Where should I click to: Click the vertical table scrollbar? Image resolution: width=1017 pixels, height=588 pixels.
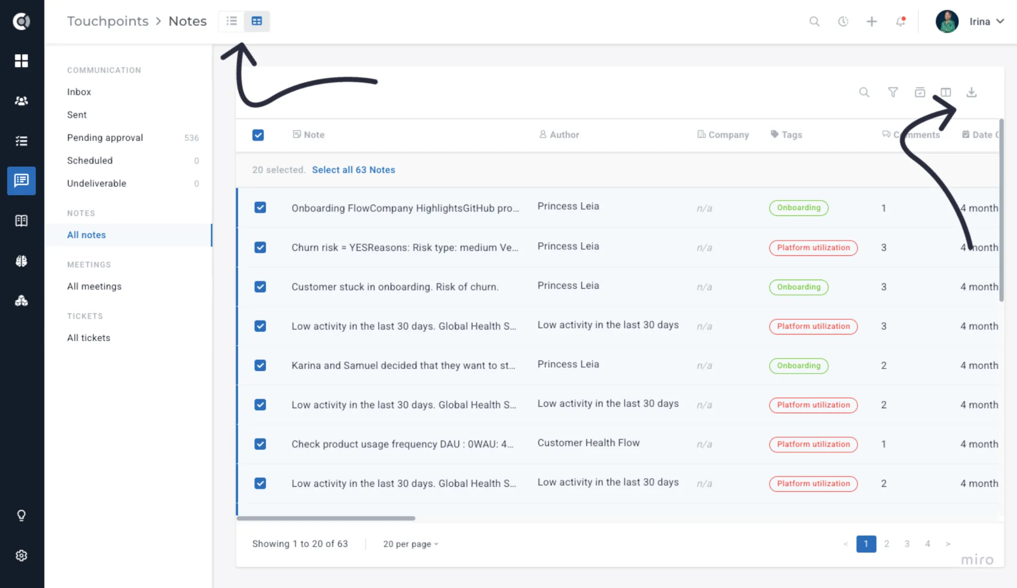[1001, 210]
